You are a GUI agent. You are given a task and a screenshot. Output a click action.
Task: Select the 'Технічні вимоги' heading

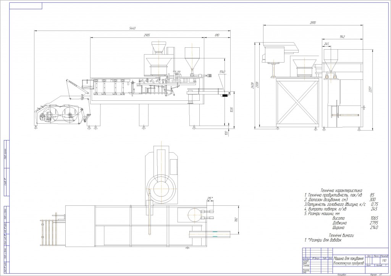tap(341, 236)
